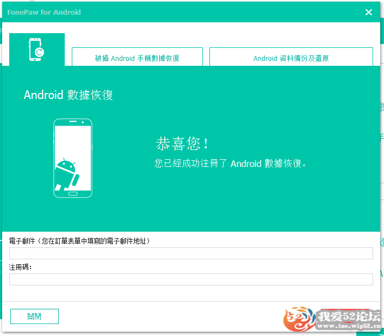Viewport: 384px width, 336px height.
Task: Click the Android 數據恢復 section title
Action: tap(69, 95)
